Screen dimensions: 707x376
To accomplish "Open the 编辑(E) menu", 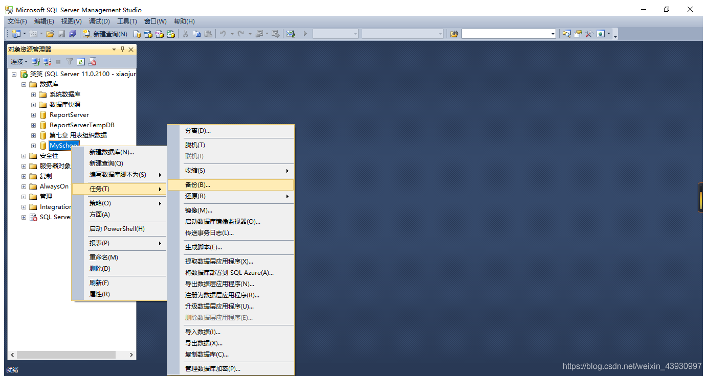I will pyautogui.click(x=44, y=21).
